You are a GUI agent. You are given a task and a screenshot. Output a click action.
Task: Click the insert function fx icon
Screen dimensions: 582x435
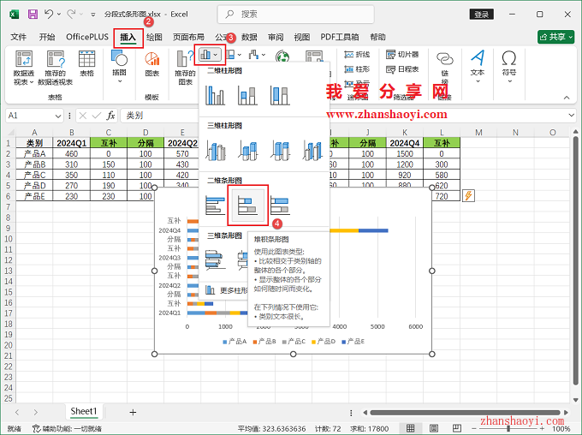click(x=110, y=115)
